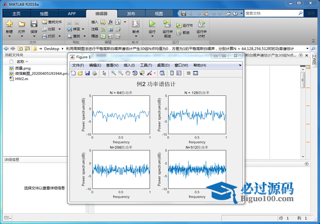Screen dimensions: 320x224
Task: Click hide plot tools icon in Figure 1
Action: click(x=188, y=73)
